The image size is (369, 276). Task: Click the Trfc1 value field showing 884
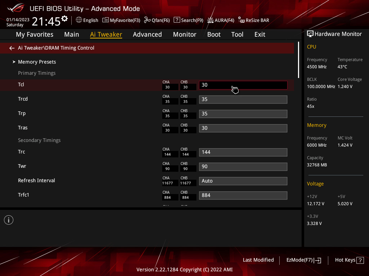[x=243, y=195]
